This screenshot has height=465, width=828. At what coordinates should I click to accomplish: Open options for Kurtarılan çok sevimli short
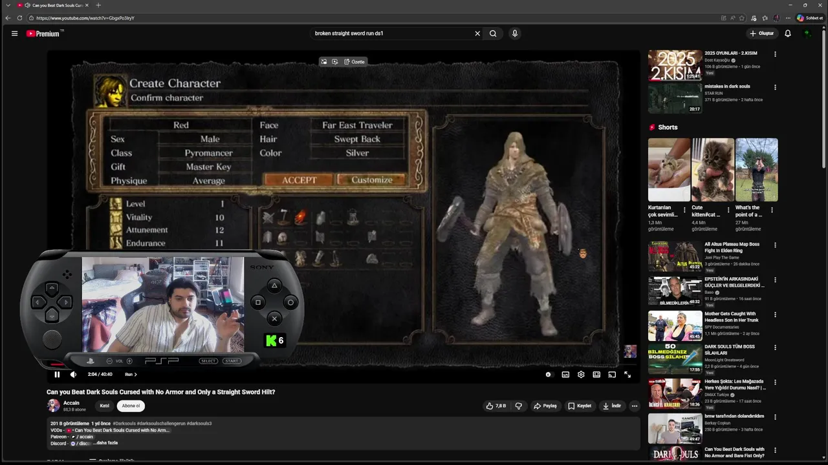[684, 210]
